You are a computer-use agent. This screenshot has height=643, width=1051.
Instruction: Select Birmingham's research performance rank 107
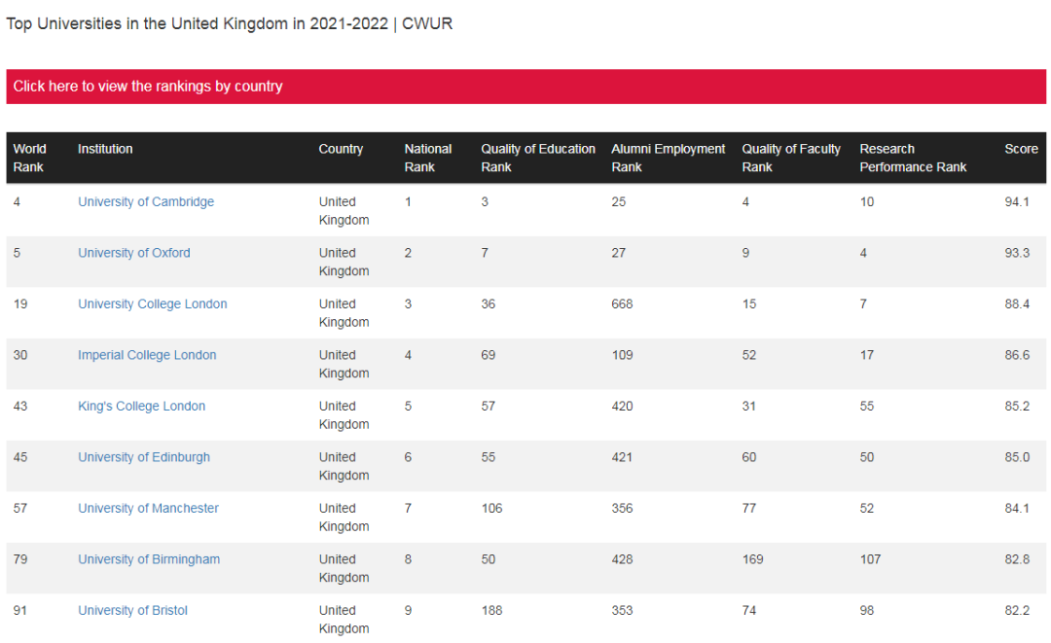(x=870, y=559)
